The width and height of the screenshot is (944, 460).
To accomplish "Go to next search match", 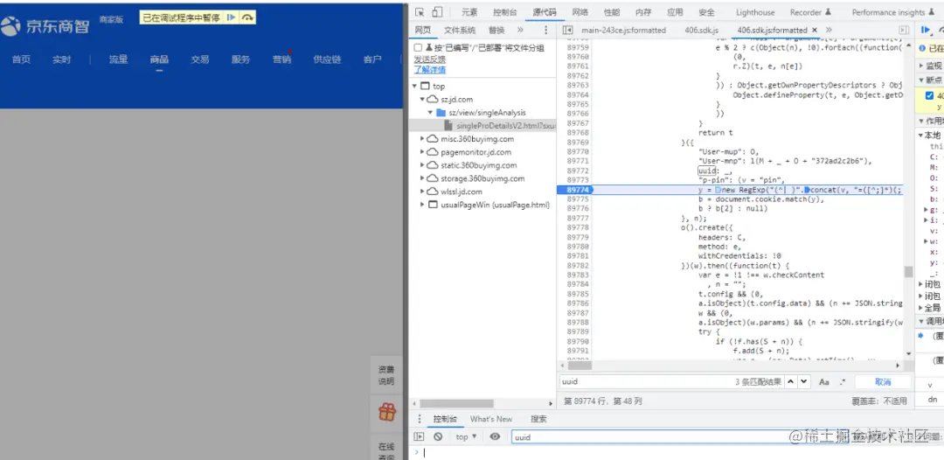I will pos(804,381).
